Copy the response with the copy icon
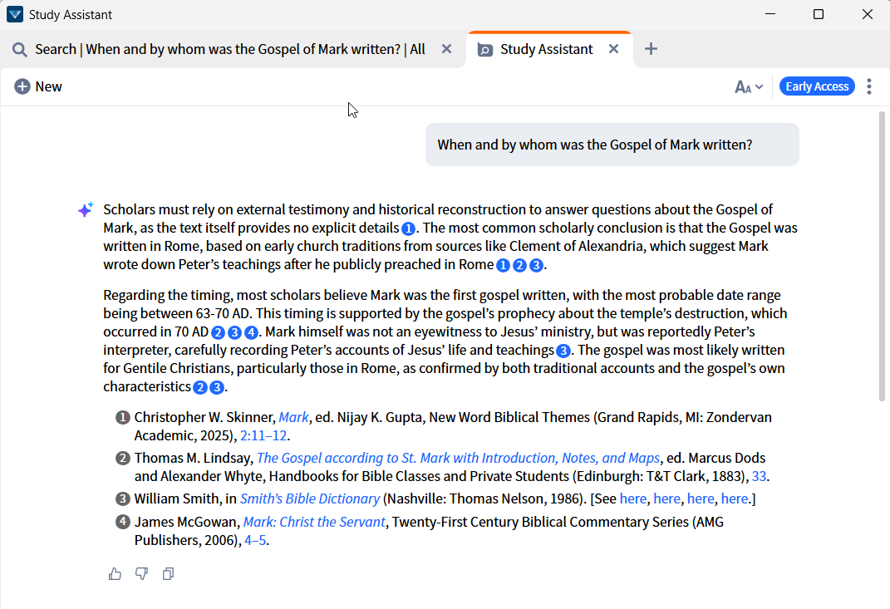This screenshot has width=890, height=609. [168, 574]
